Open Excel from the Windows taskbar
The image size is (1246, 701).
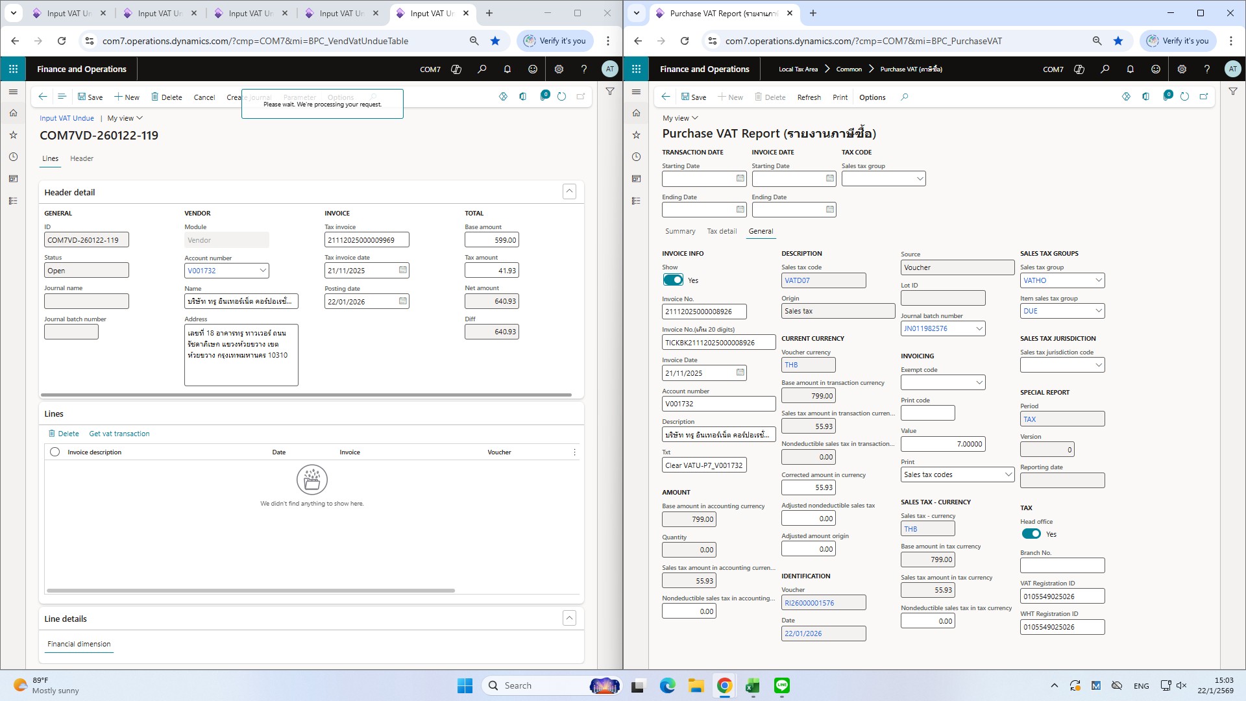point(752,685)
